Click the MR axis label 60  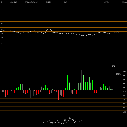[x=124, y=80]
